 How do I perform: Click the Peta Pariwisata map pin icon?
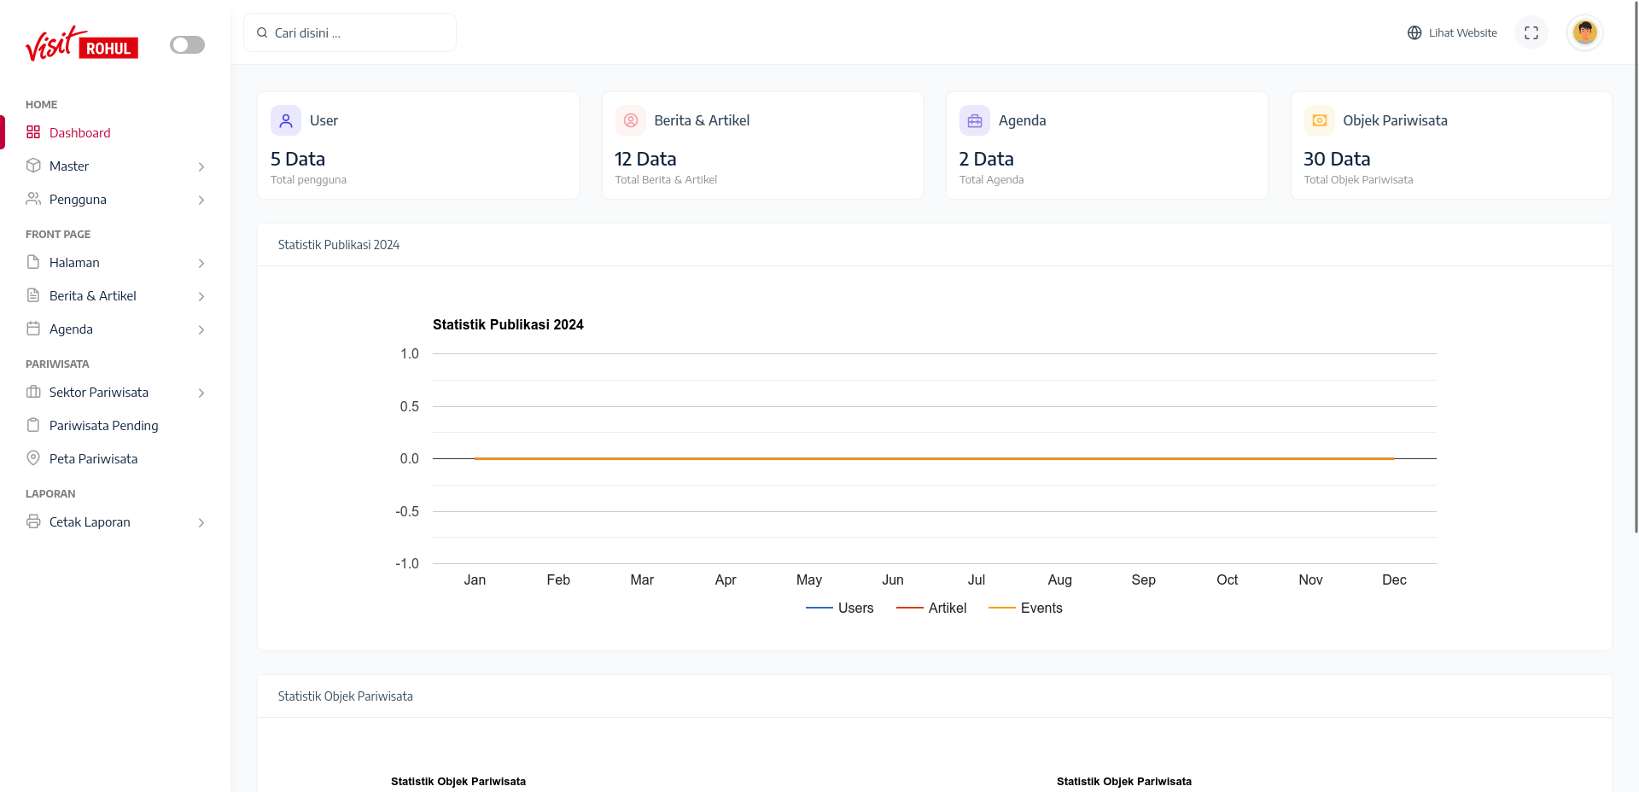pyautogui.click(x=33, y=458)
